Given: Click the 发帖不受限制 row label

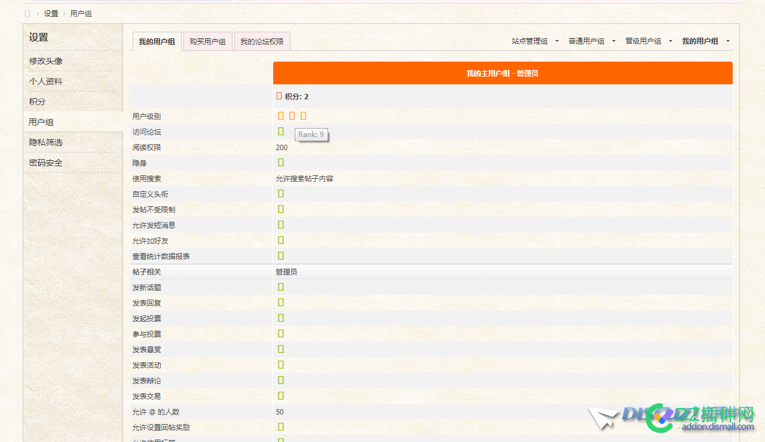Looking at the screenshot, I should (x=154, y=209).
